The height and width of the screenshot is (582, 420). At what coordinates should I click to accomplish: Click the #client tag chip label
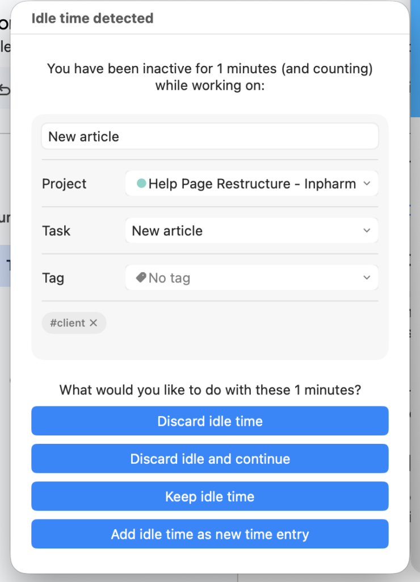68,323
